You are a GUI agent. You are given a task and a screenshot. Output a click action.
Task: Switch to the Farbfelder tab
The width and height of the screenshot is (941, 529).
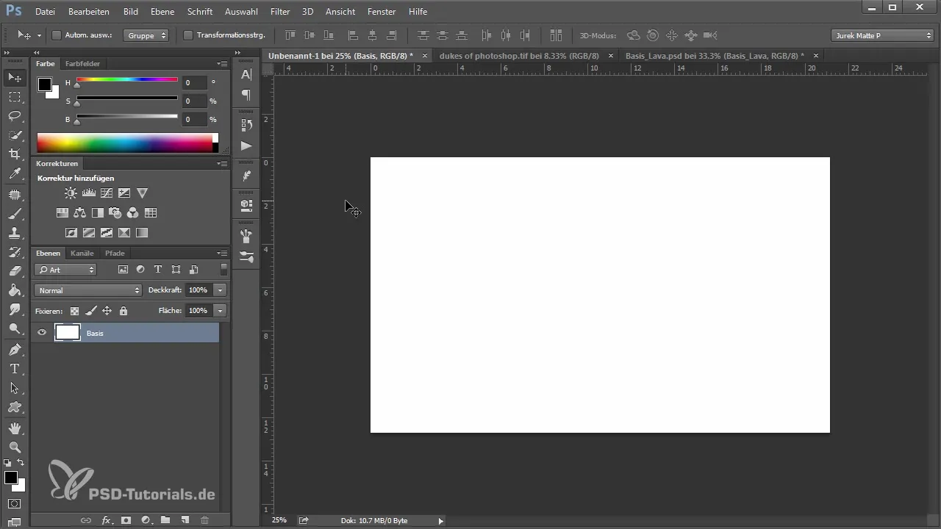[82, 64]
